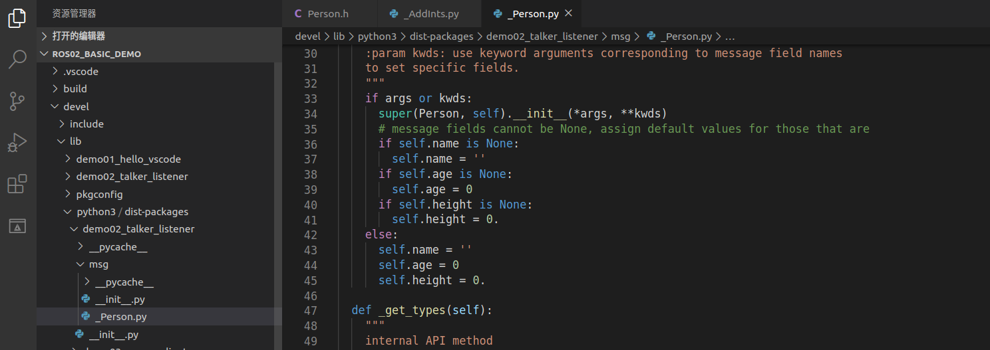Click the dist-packages breadcrumb segment
The height and width of the screenshot is (350, 990).
tap(441, 37)
